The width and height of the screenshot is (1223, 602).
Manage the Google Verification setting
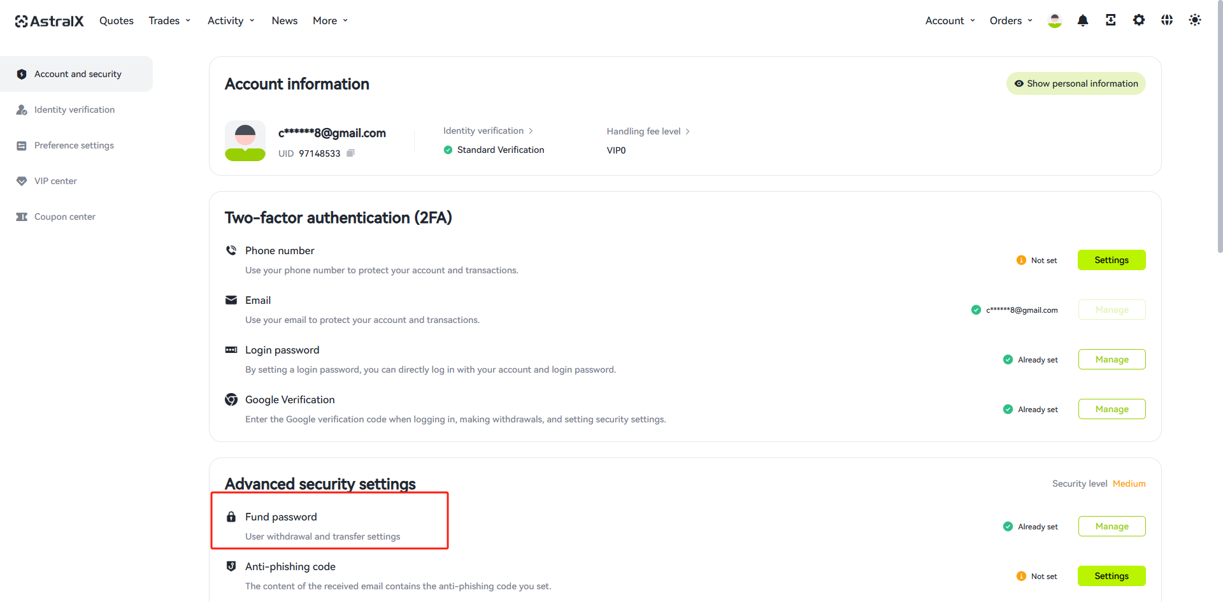tap(1112, 409)
